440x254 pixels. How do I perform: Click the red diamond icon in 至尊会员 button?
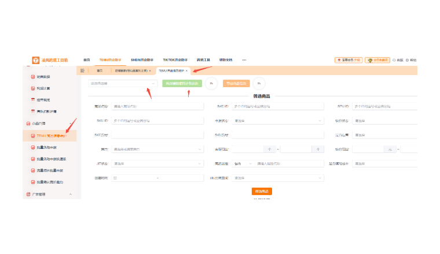(339, 60)
